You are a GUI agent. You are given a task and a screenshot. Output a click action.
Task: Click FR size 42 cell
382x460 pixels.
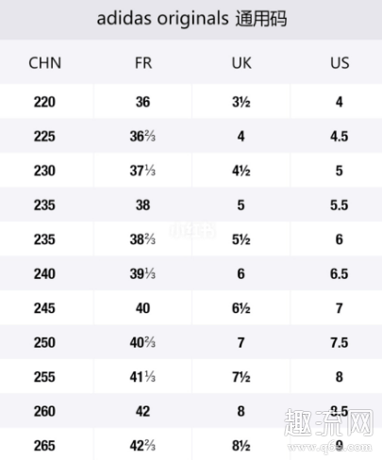(142, 411)
